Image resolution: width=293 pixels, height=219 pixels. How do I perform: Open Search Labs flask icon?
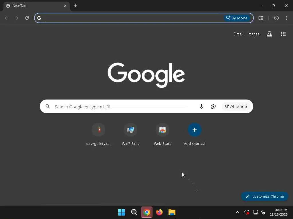click(270, 34)
